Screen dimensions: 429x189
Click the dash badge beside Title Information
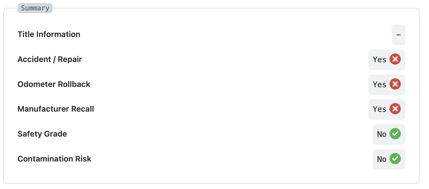(x=398, y=35)
